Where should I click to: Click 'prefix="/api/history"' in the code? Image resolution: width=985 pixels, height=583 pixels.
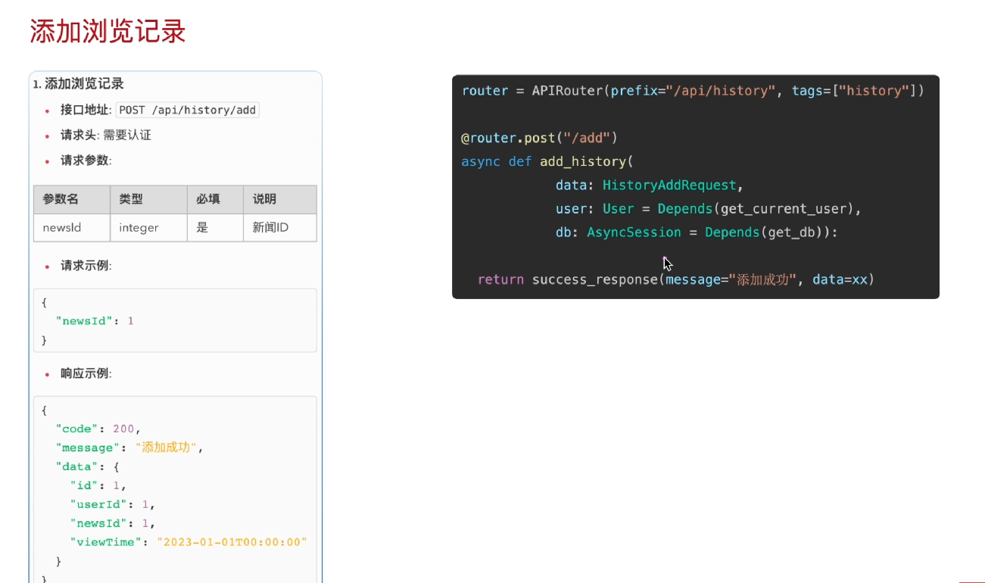[x=694, y=91]
